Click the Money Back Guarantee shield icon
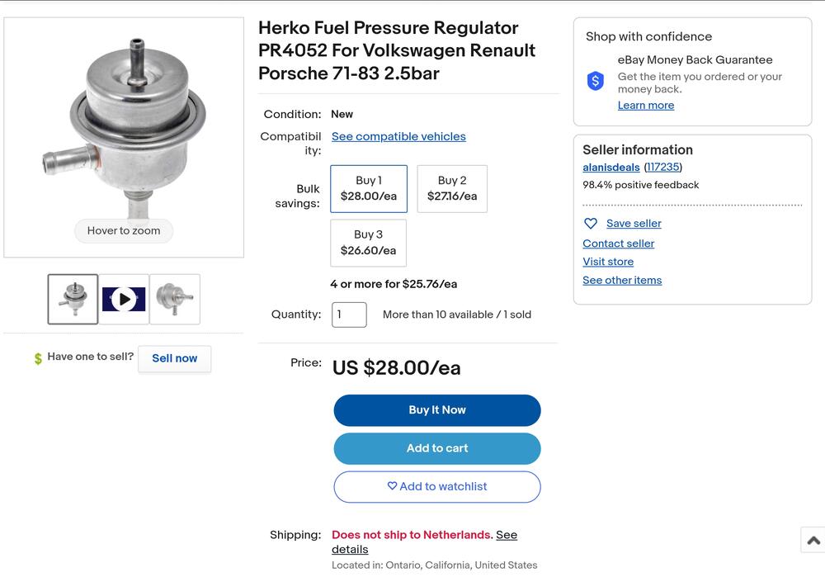The height and width of the screenshot is (577, 825). click(x=595, y=81)
